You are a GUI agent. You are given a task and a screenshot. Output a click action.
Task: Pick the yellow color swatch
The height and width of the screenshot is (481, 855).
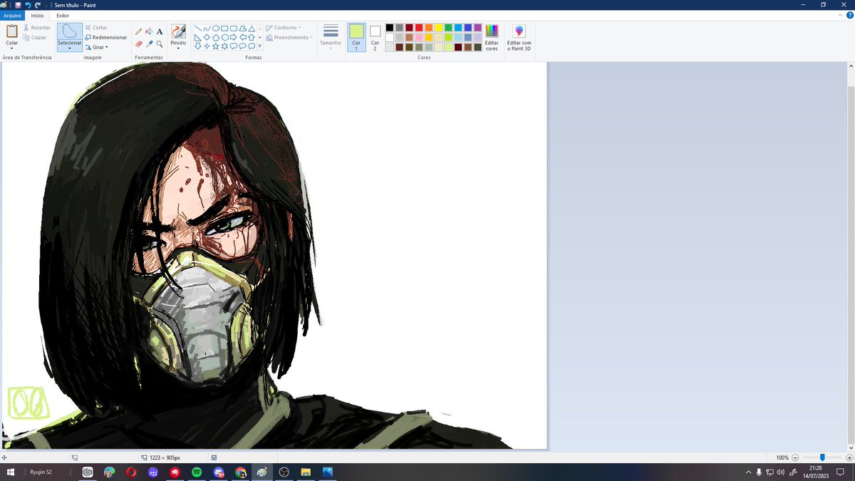pyautogui.click(x=438, y=28)
